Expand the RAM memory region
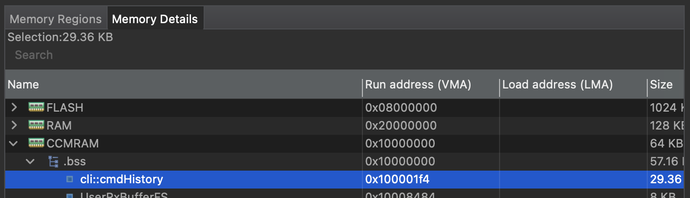Screen dimensions: 690x198 (x=14, y=125)
